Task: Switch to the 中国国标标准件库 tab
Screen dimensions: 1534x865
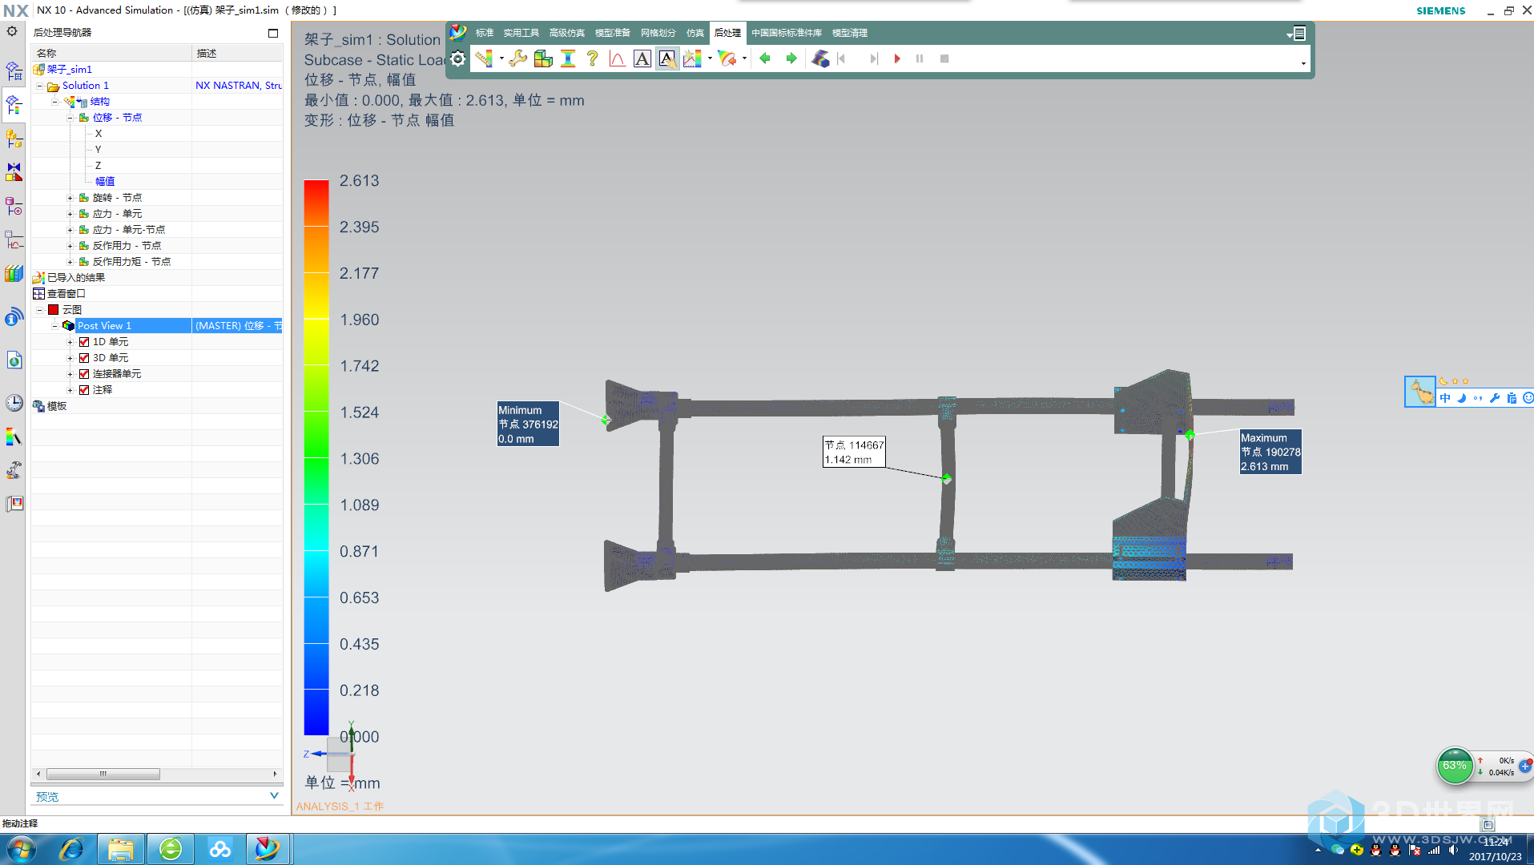Action: pyautogui.click(x=787, y=33)
